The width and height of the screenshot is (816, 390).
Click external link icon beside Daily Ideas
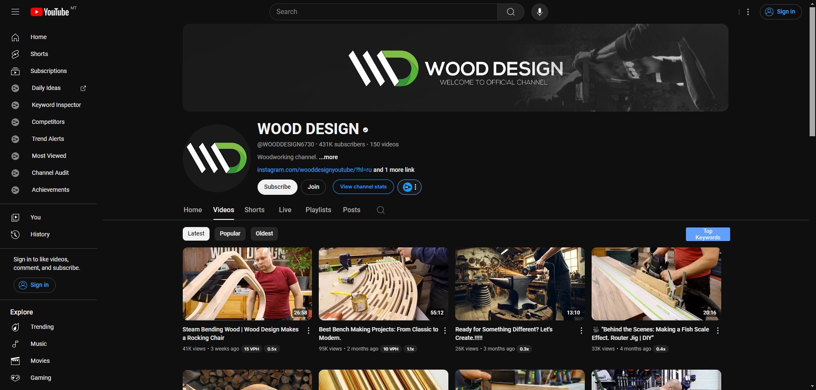(x=83, y=88)
